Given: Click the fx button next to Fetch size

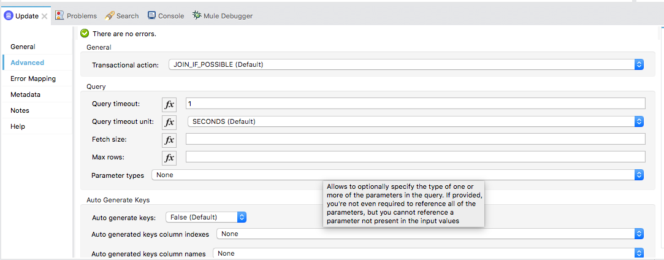Looking at the screenshot, I should click(x=169, y=140).
